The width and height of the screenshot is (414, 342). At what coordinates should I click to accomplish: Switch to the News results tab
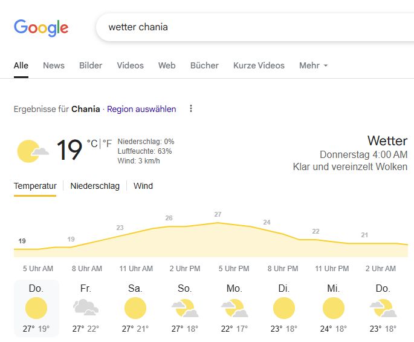pyautogui.click(x=54, y=65)
